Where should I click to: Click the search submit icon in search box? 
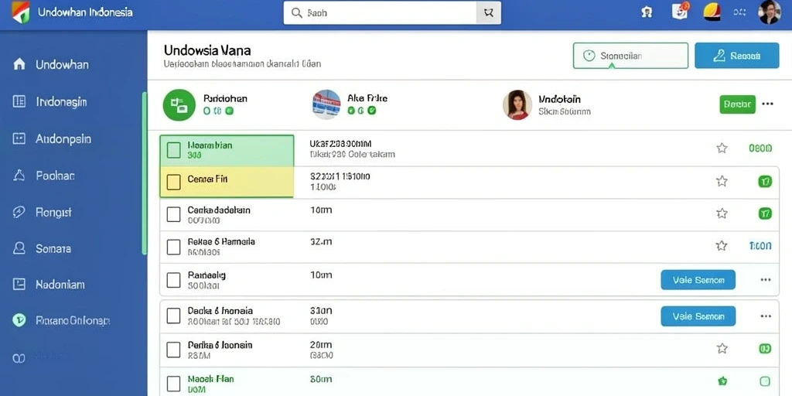489,13
